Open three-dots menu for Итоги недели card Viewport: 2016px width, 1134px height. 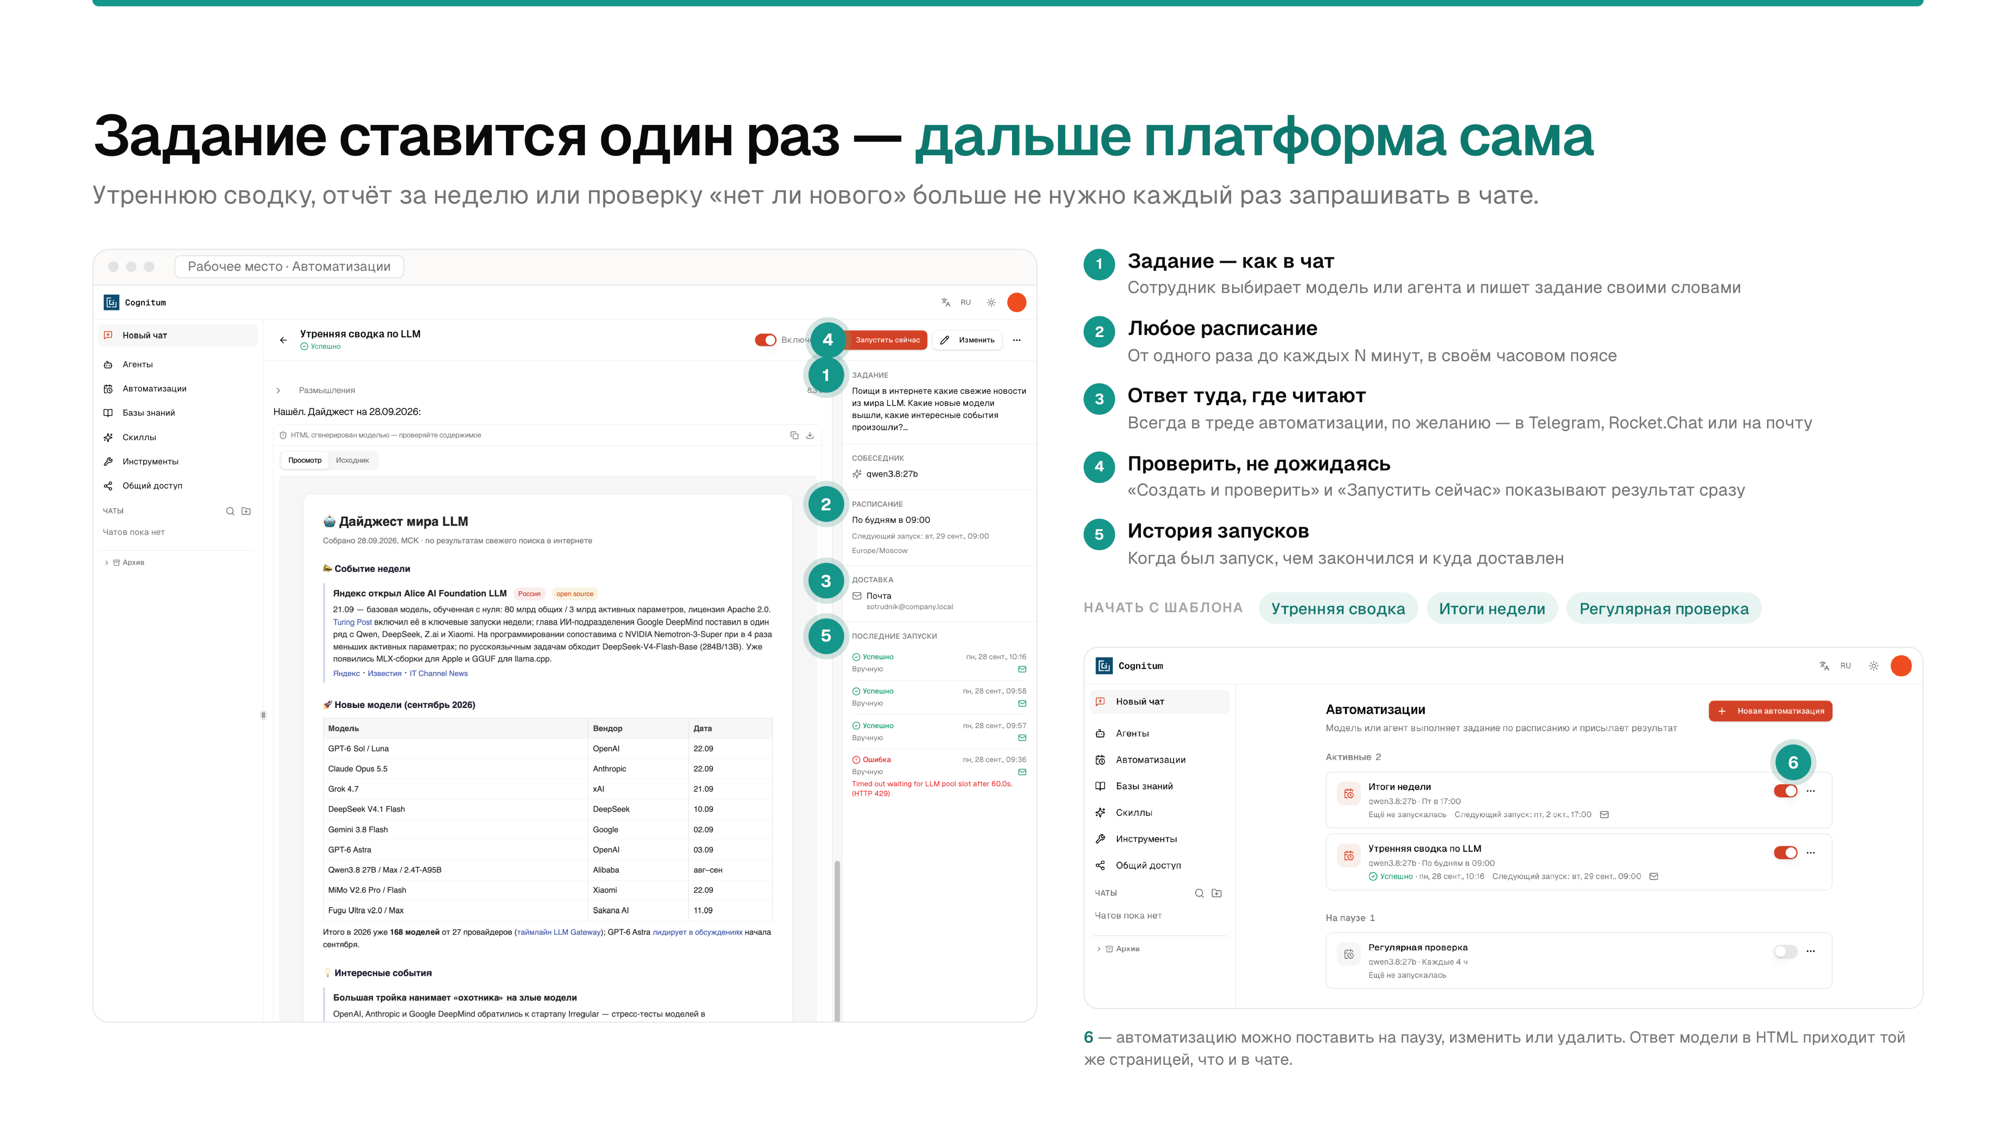tap(1810, 791)
